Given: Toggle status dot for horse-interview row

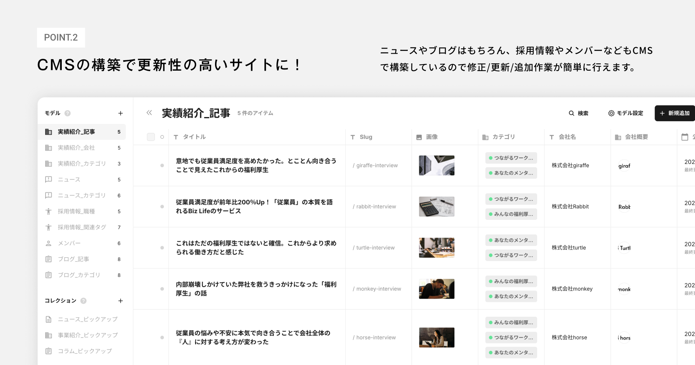Looking at the screenshot, I should point(162,338).
